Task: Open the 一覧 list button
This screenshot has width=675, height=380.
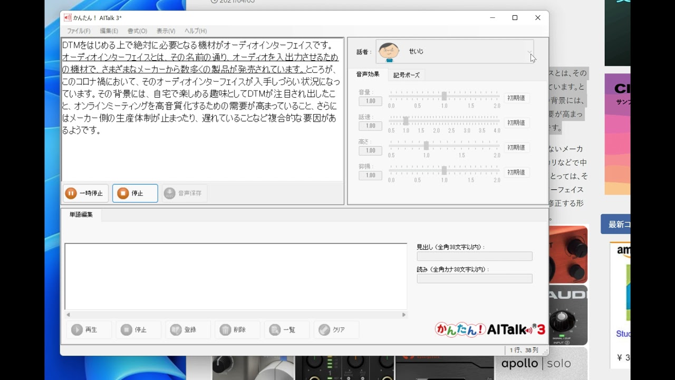Action: (x=287, y=330)
